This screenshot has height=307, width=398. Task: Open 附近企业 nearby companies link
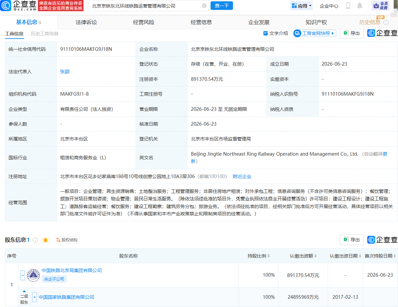pos(242,176)
